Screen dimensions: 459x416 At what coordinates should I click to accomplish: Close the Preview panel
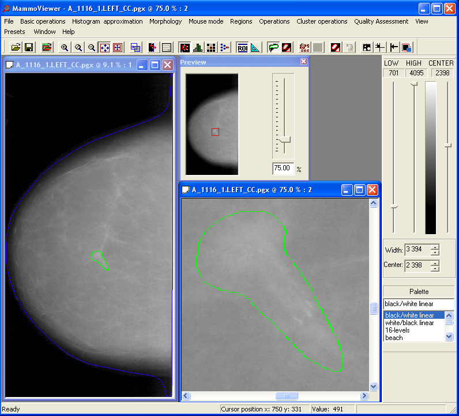click(304, 62)
